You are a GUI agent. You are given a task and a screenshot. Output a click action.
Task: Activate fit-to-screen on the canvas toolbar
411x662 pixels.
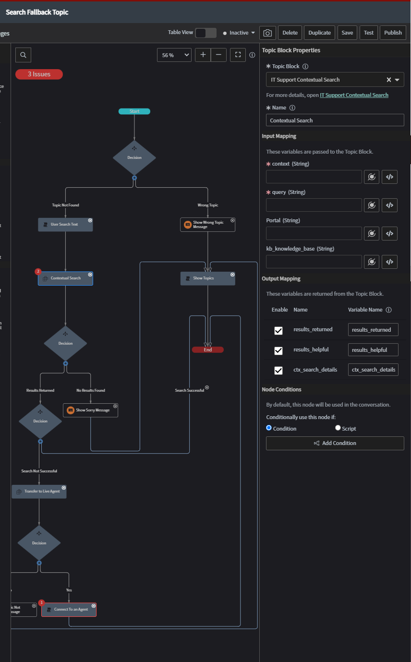238,55
